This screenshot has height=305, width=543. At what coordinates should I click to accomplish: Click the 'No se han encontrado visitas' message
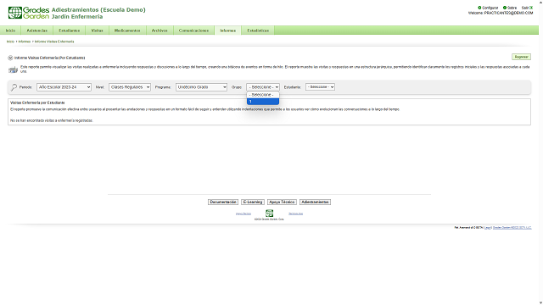[x=52, y=120]
